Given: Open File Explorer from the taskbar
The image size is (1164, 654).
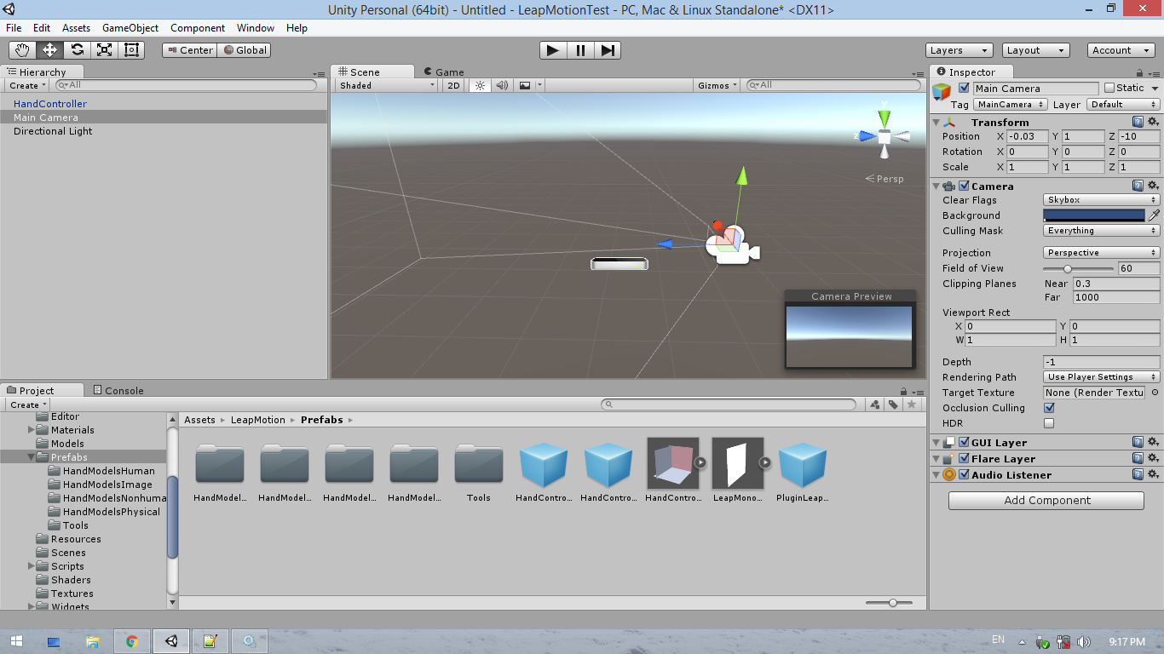Looking at the screenshot, I should [92, 640].
